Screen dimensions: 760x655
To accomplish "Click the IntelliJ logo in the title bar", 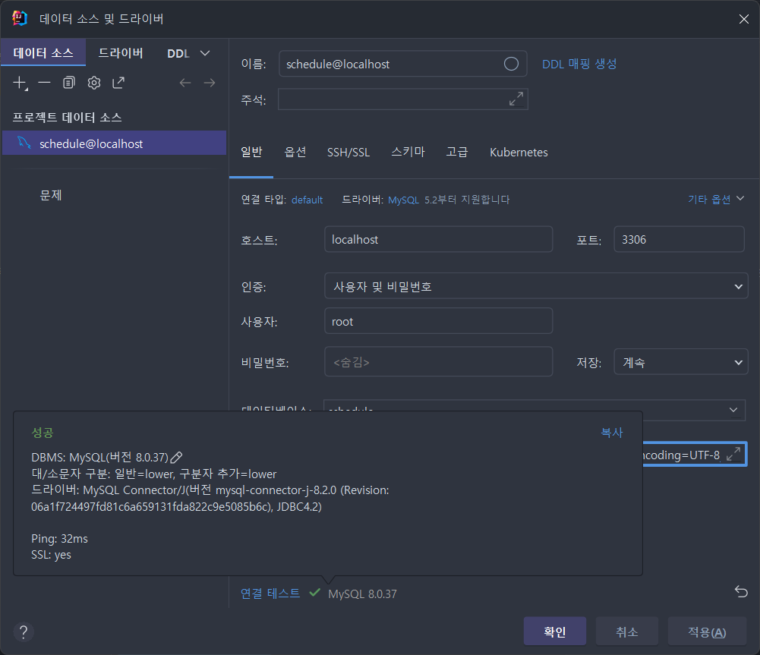I will [20, 18].
